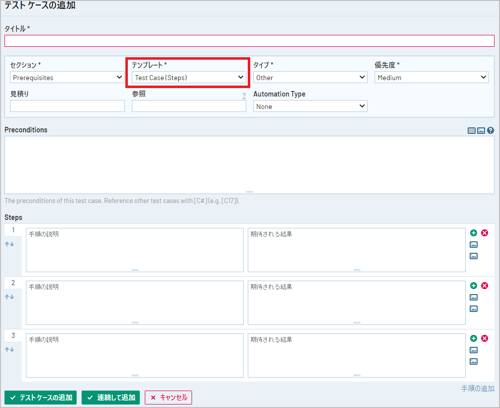This screenshot has width=500, height=408.
Task: Click the 手順の追加 link
Action: (x=478, y=389)
